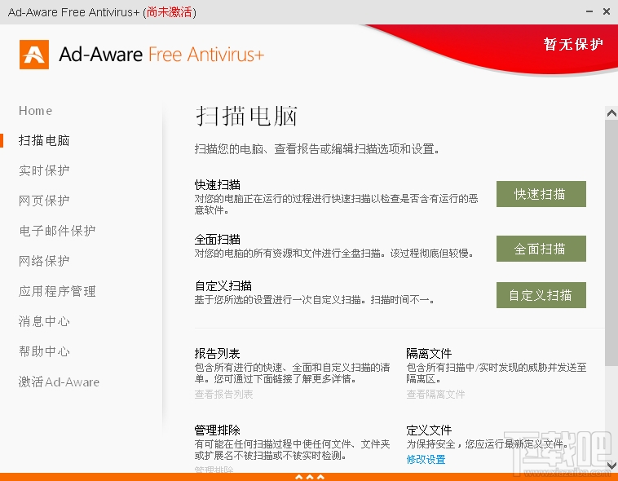618x481 pixels.
Task: Click the 定义文件 heading
Action: tap(429, 430)
